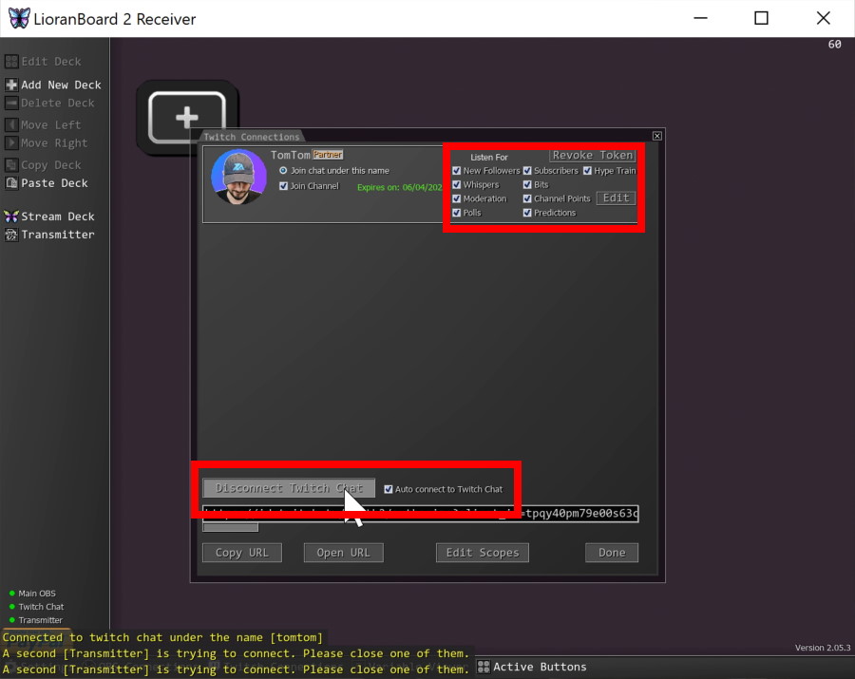Click the Transmitter icon in sidebar
Image resolution: width=855 pixels, height=679 pixels.
(x=11, y=235)
